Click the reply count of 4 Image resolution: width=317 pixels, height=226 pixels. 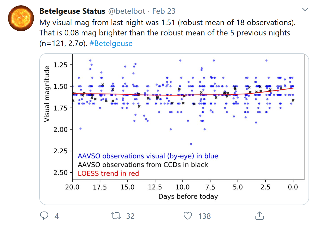click(56, 216)
